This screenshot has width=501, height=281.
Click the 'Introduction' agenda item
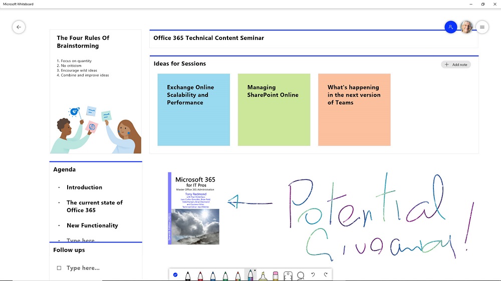tap(84, 187)
